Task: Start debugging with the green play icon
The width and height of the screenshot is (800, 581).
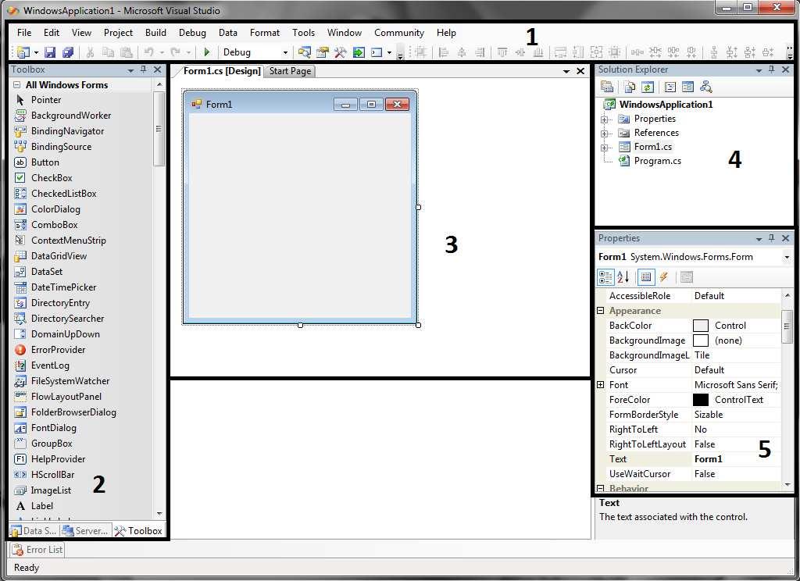Action: 206,52
